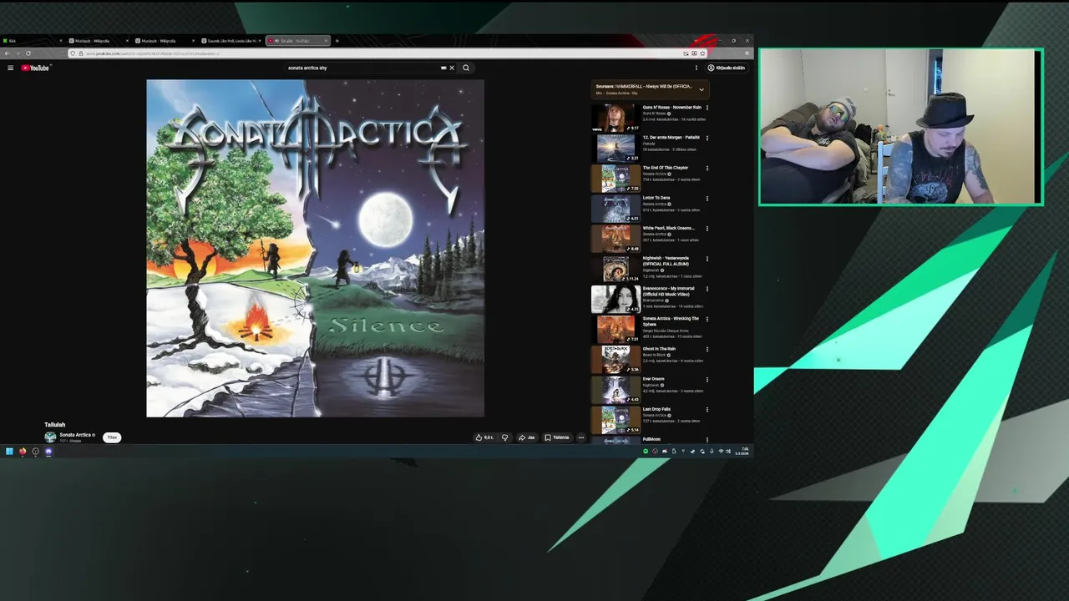Open menu for Letter To Dana video

point(707,199)
